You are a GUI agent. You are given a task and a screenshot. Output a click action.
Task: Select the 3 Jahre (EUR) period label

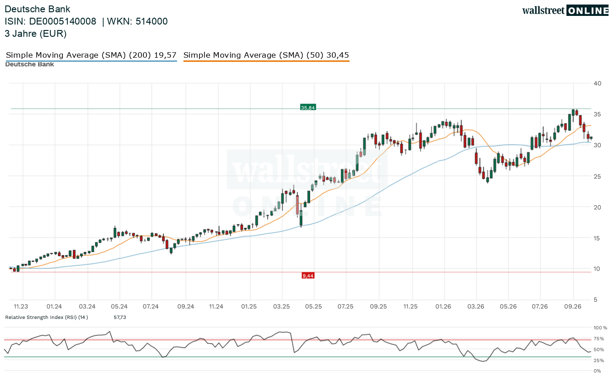[36, 34]
